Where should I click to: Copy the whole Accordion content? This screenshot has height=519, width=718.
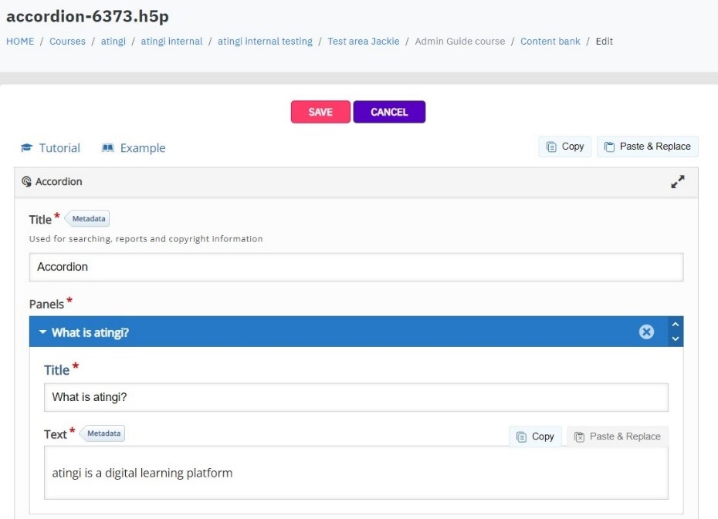coord(564,147)
